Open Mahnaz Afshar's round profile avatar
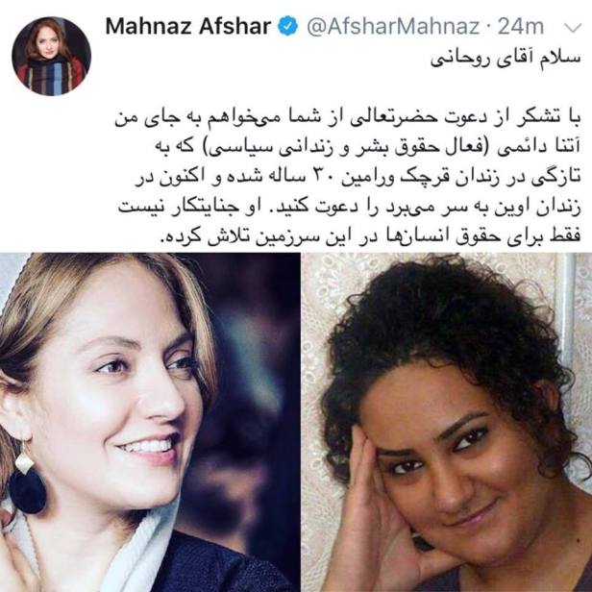Viewport: 592px width, 592px height. 51,56
